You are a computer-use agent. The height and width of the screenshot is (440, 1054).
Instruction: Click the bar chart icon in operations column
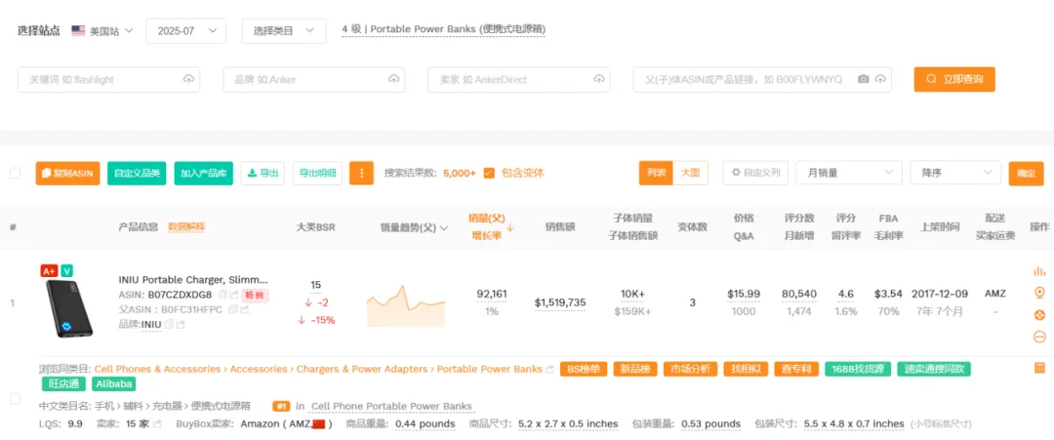[x=1039, y=271]
